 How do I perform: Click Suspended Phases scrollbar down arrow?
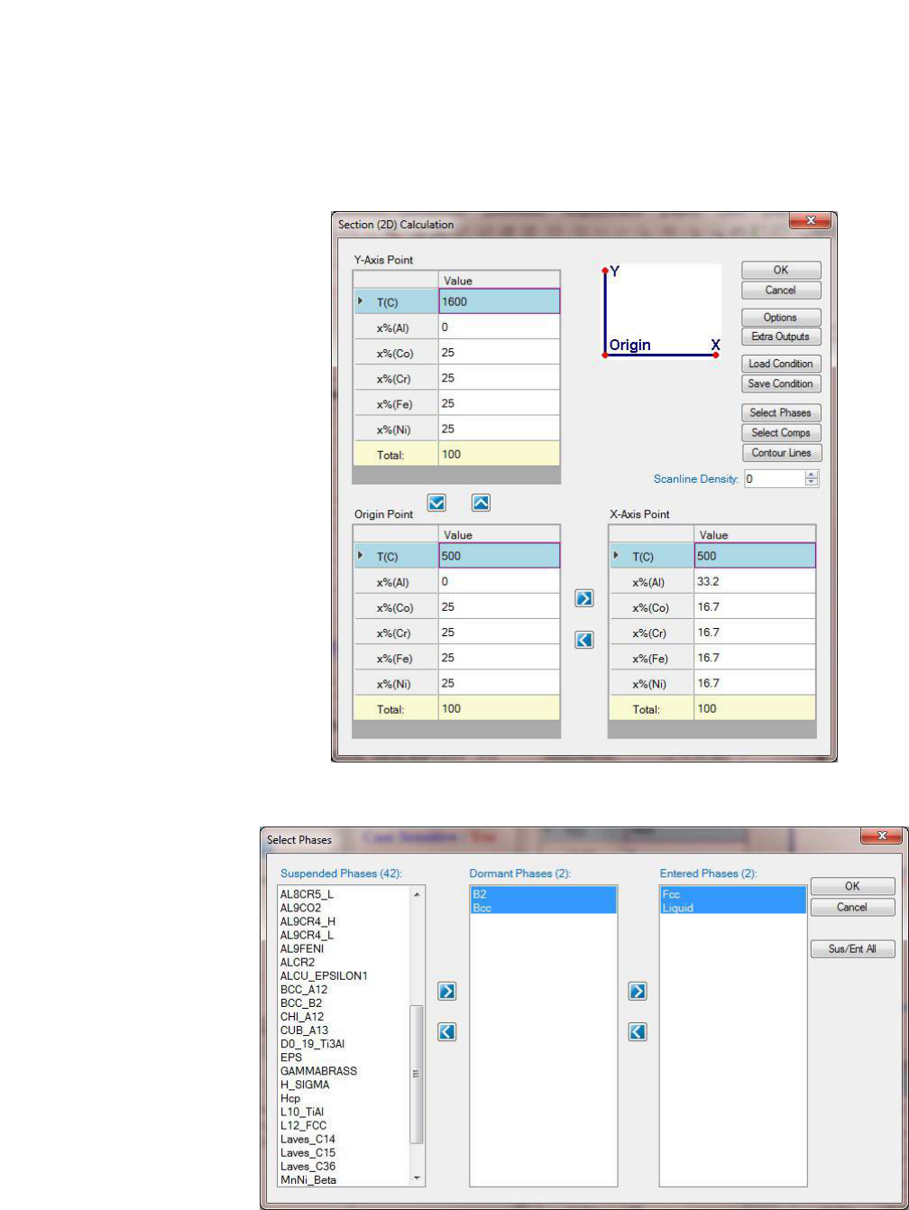click(x=417, y=1178)
